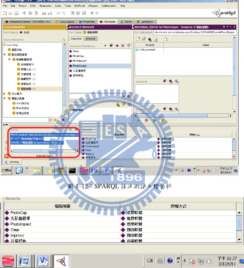Open the Asserted Instances dropdown arrow
The width and height of the screenshot is (244, 268).
point(105,46)
